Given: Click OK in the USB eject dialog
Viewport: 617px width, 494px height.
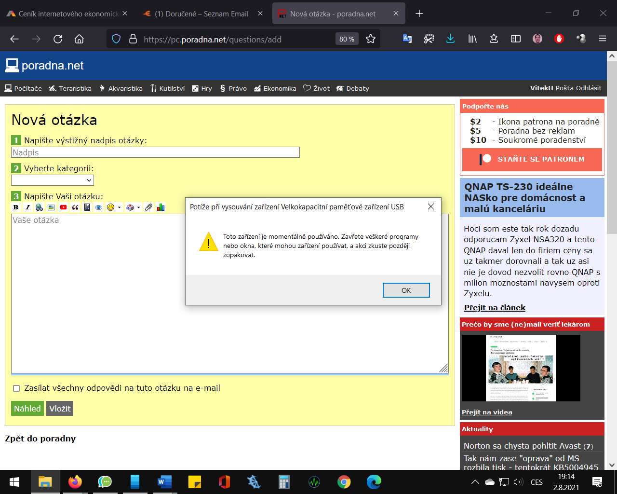Looking at the screenshot, I should (406, 290).
